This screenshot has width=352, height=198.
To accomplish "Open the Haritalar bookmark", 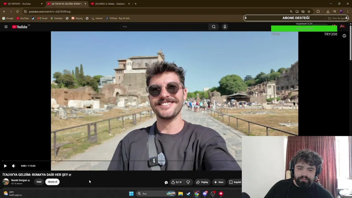I will click(x=56, y=18).
